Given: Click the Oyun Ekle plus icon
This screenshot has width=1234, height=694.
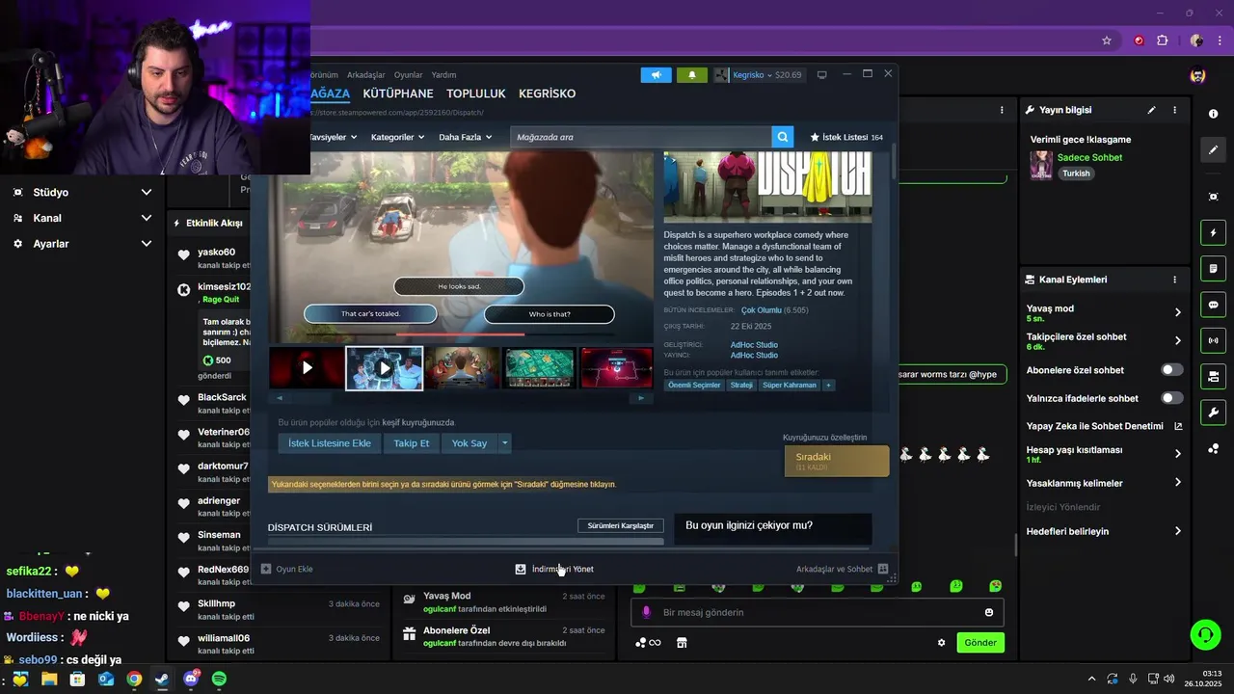Looking at the screenshot, I should pos(266,569).
